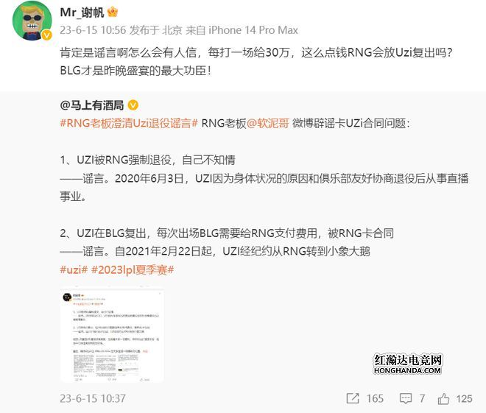486x413 pixels.
Task: Click the crown membership badge icon
Action: (112, 12)
